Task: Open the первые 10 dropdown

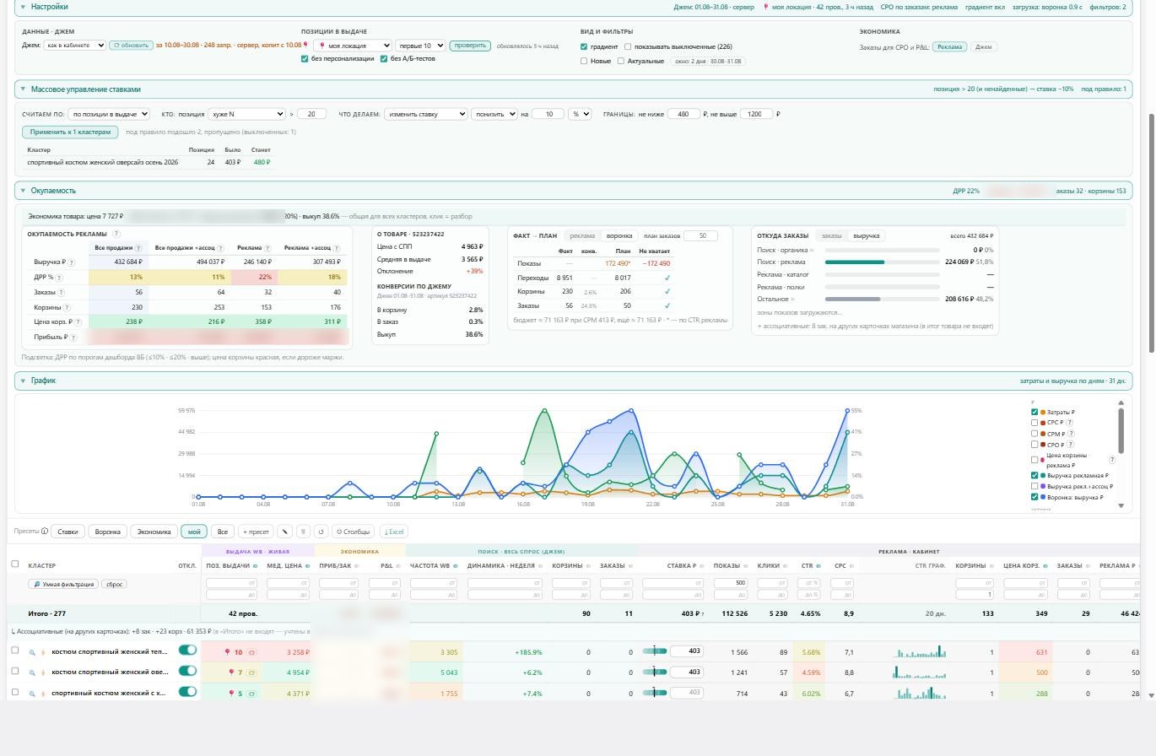Action: pyautogui.click(x=420, y=46)
